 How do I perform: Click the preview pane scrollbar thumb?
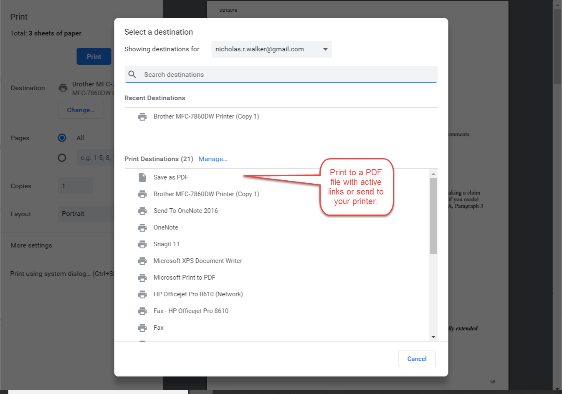(x=557, y=46)
